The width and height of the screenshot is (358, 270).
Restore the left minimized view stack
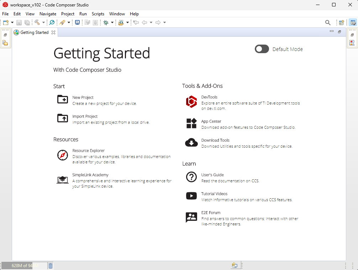coord(5,35)
